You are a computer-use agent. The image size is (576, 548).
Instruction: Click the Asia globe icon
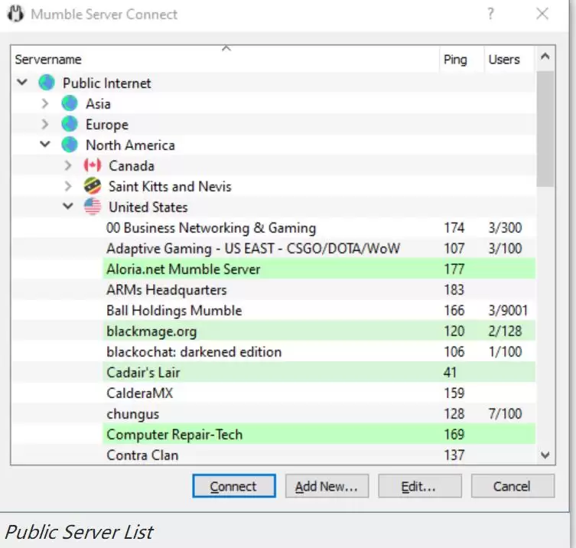point(70,103)
